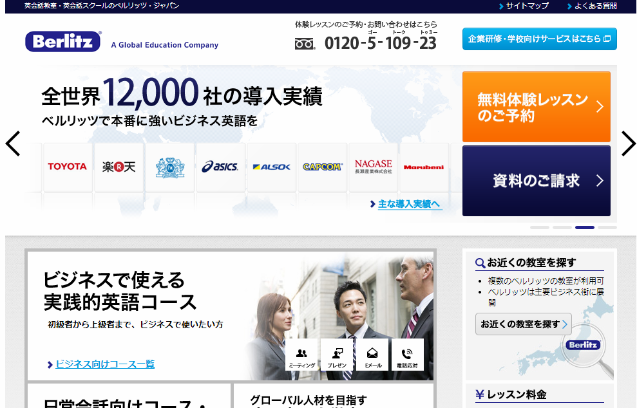The image size is (637, 408).
Task: Click the Berlitz logo at top left
Action: click(62, 41)
